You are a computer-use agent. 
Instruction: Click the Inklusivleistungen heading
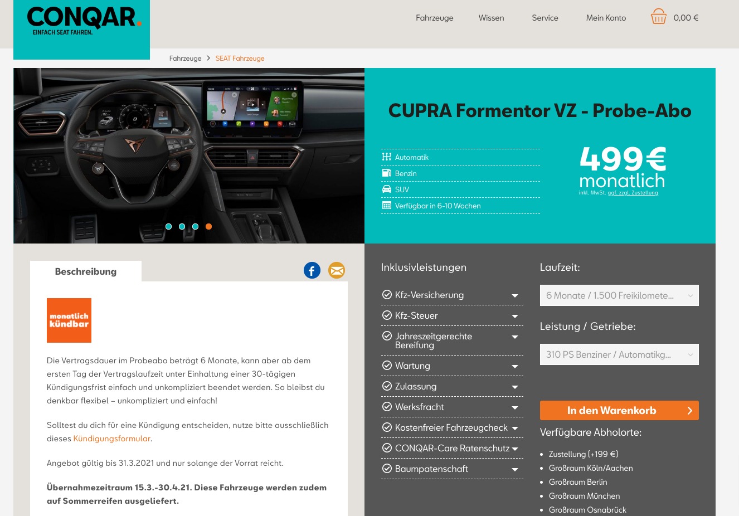(x=424, y=267)
